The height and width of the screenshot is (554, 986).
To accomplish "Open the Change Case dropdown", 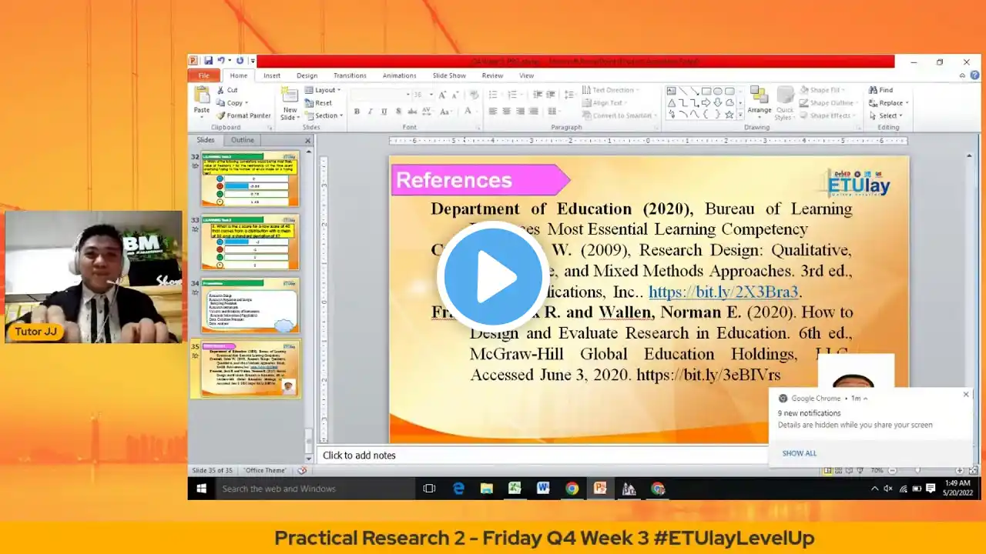I will click(448, 112).
